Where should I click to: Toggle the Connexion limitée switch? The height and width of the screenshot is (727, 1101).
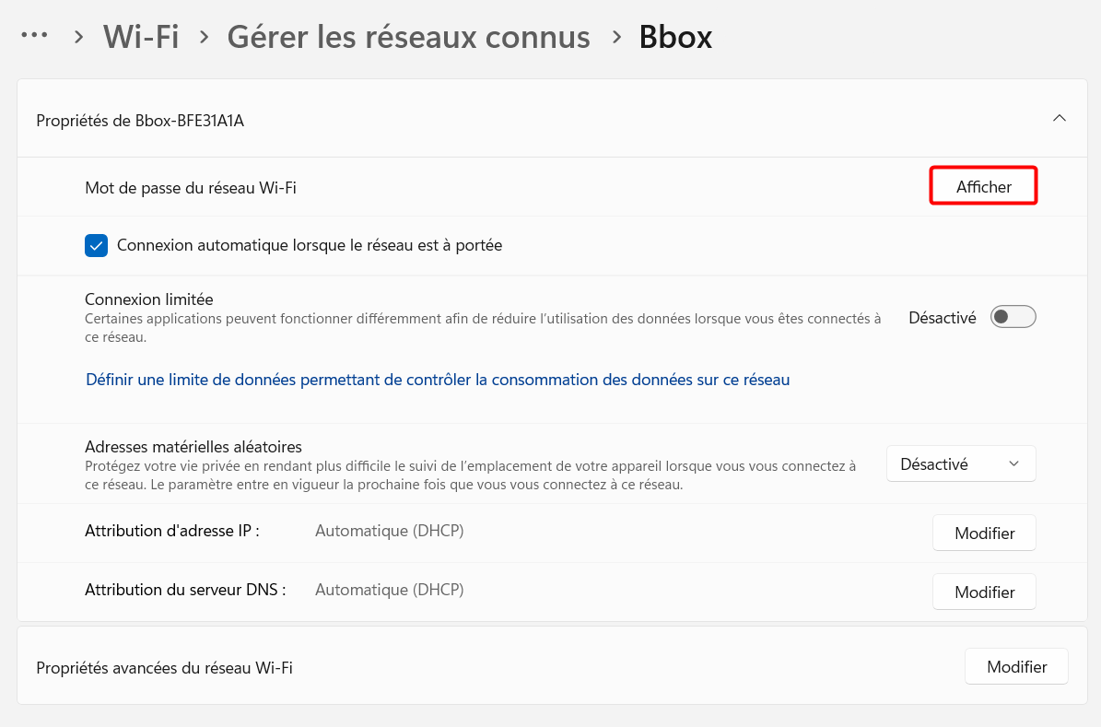coord(1013,317)
